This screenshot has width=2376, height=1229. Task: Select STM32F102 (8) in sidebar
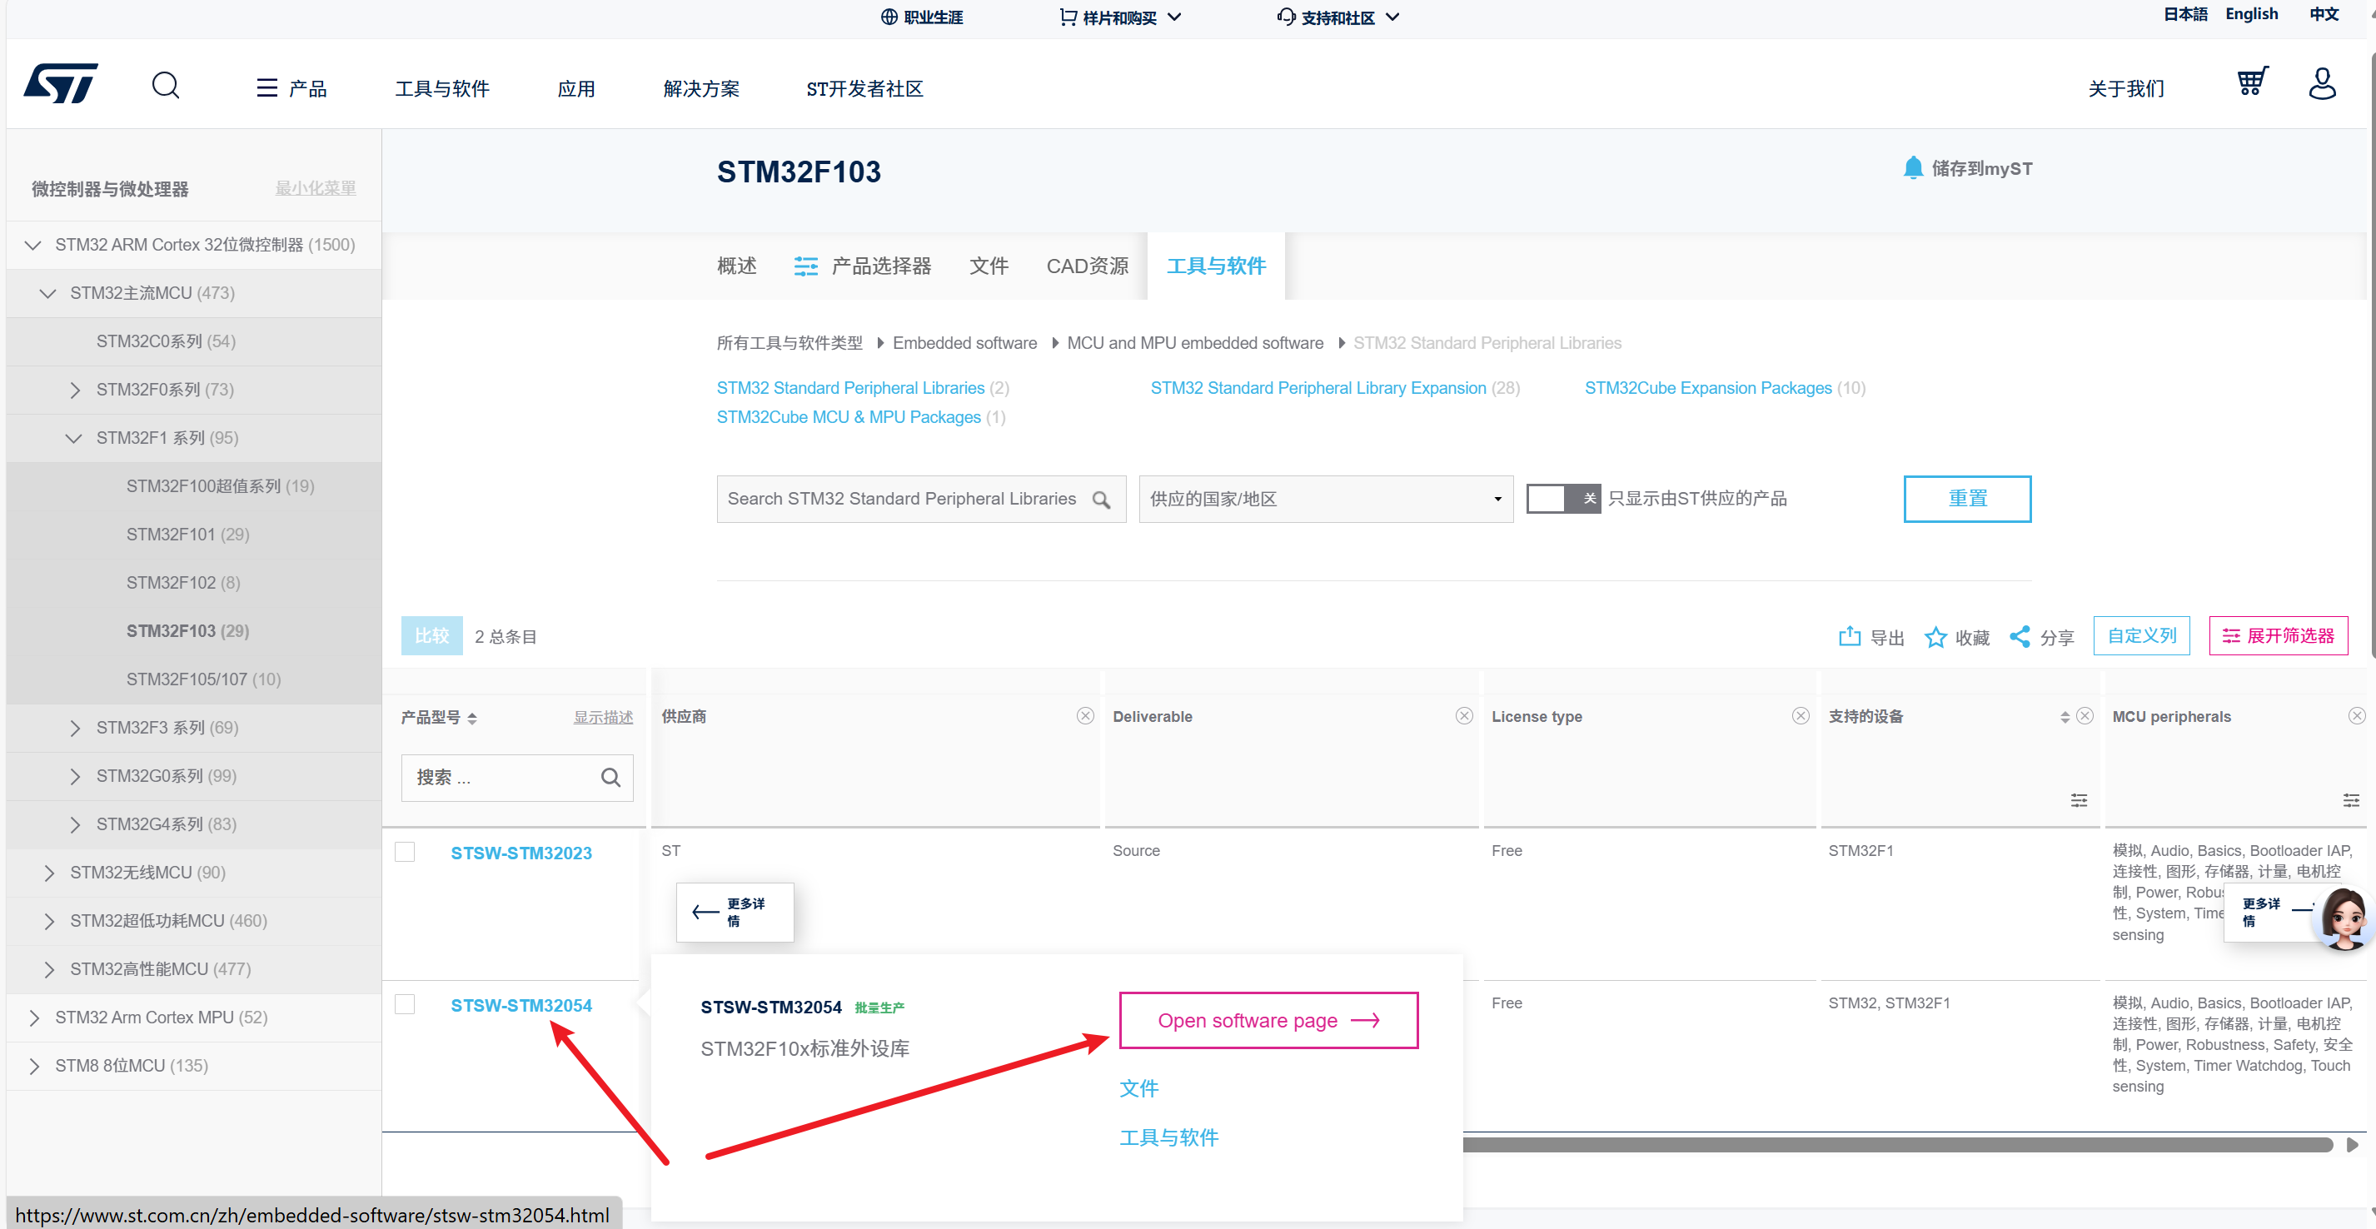click(182, 583)
